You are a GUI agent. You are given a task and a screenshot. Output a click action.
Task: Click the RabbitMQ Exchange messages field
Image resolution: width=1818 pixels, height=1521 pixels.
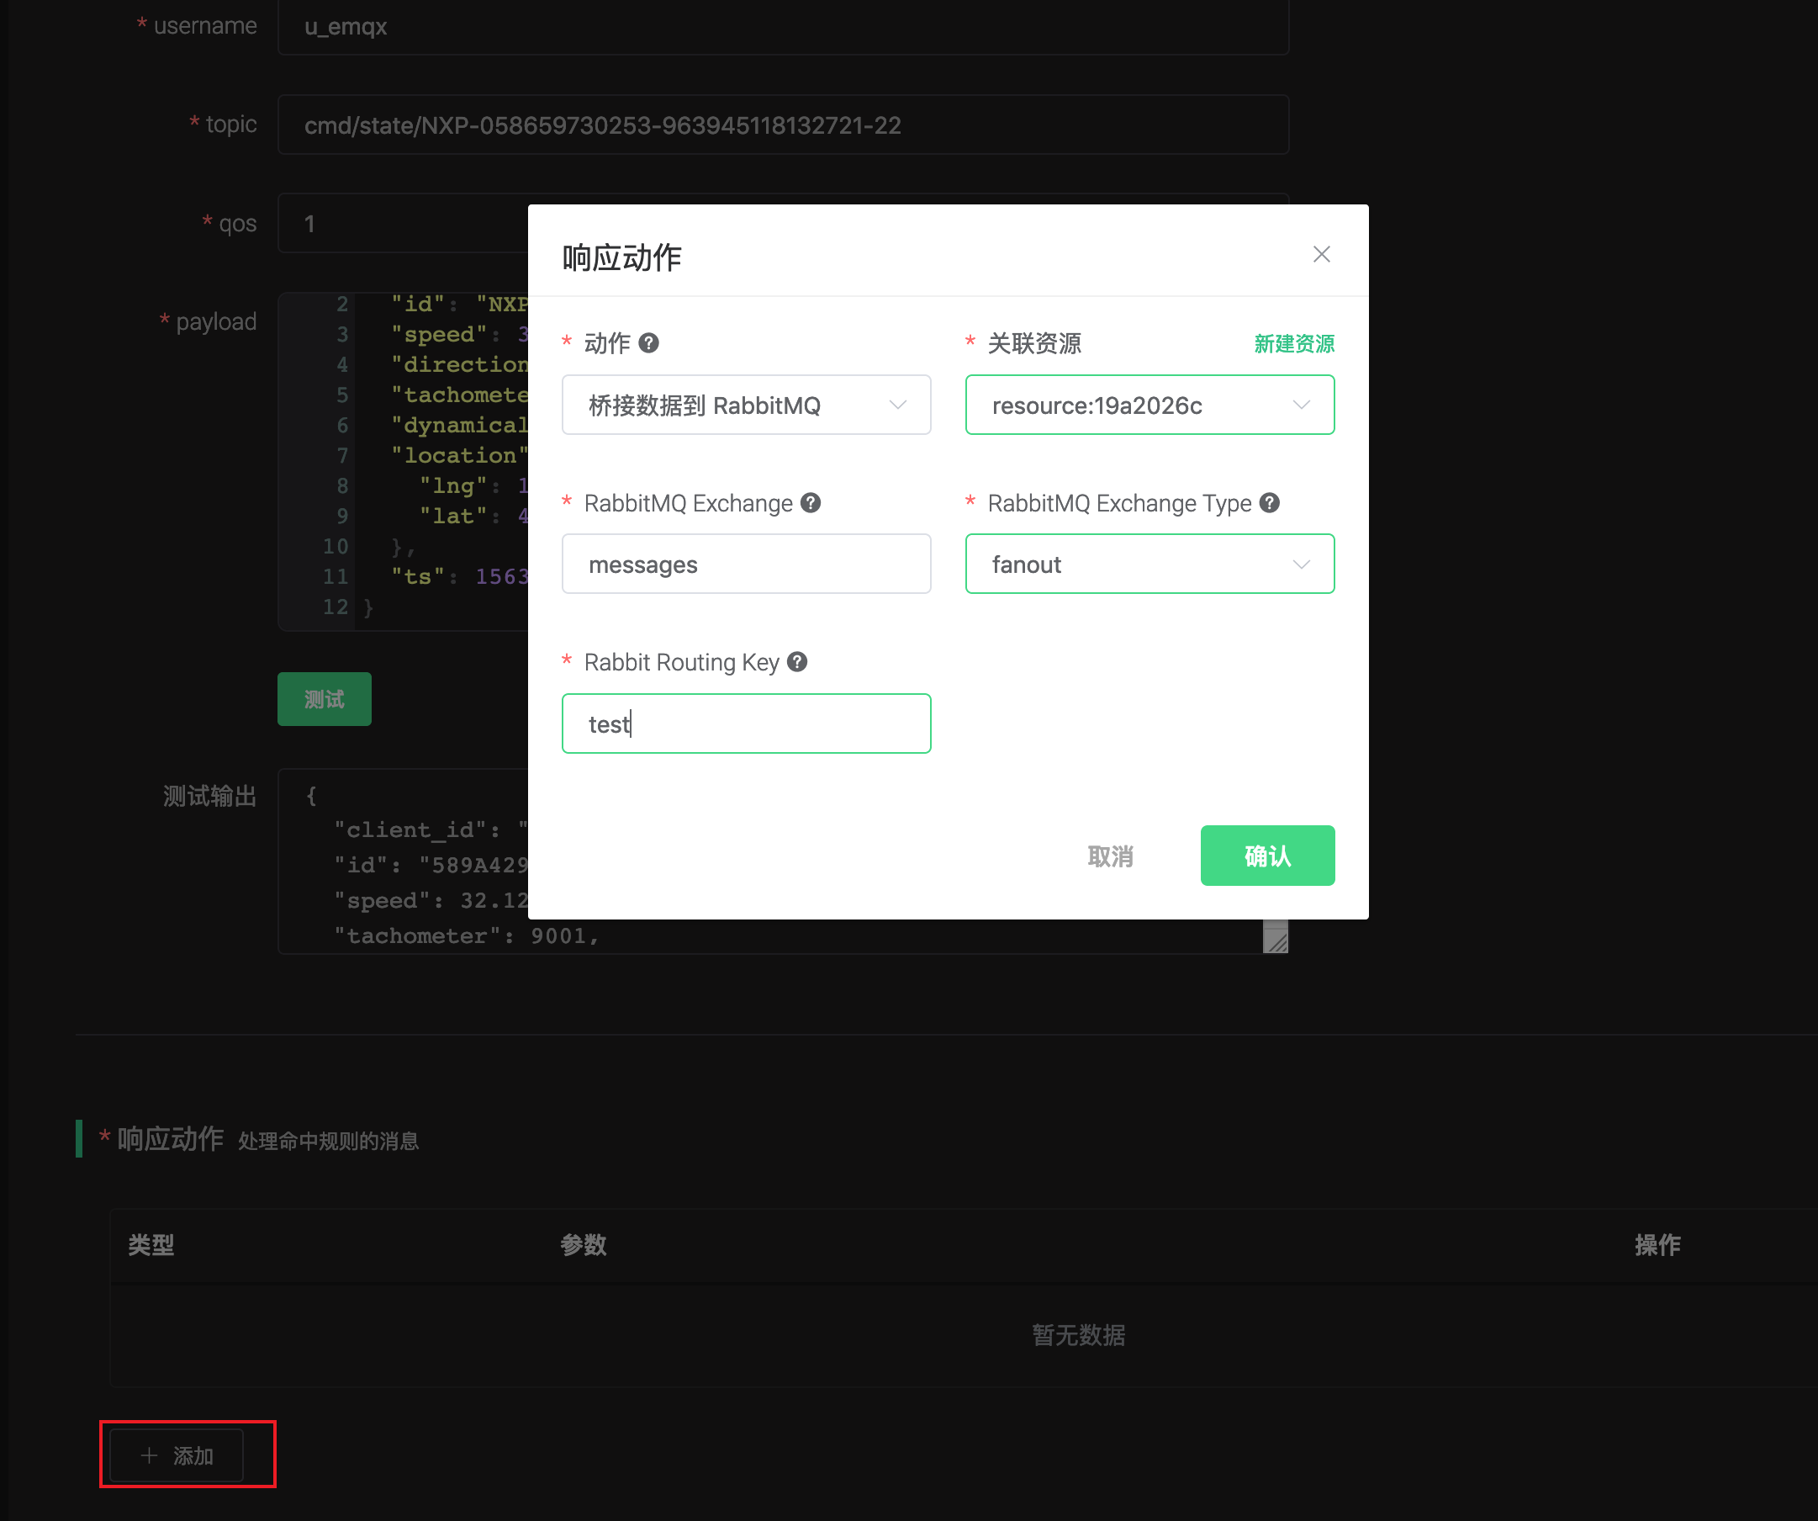[x=745, y=564]
